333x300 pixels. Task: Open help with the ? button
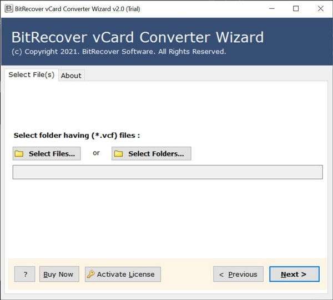[x=24, y=274]
